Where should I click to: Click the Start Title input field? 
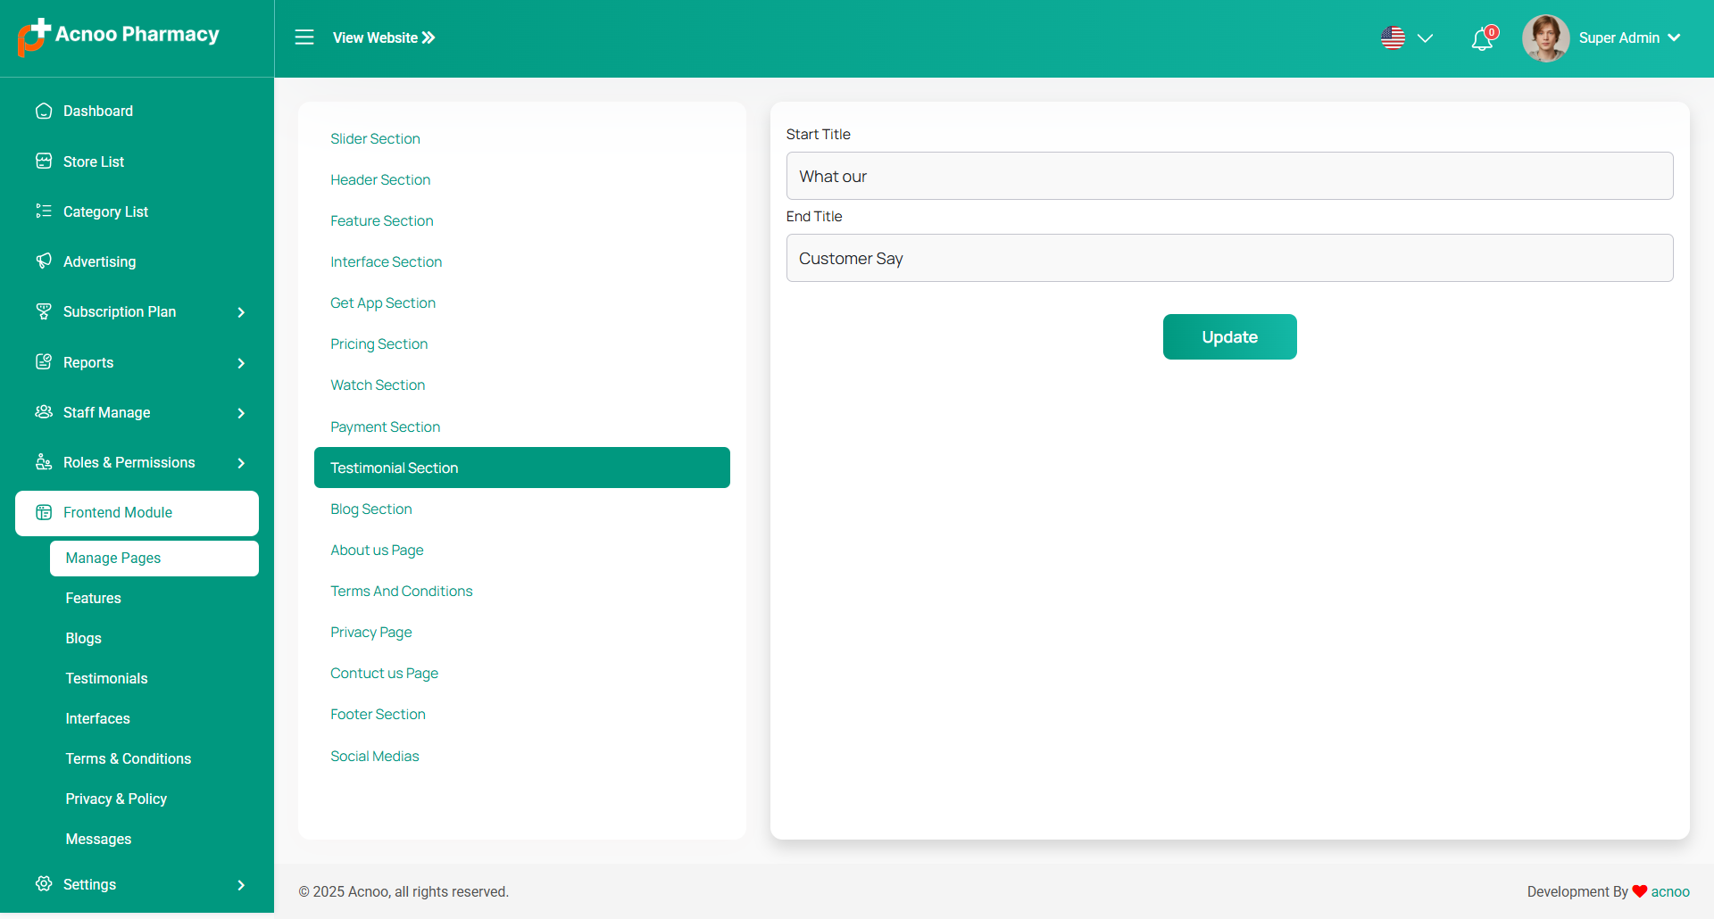click(1229, 176)
